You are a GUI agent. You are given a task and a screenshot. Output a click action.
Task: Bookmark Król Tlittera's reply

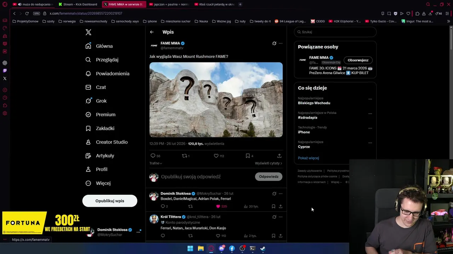(x=273, y=236)
